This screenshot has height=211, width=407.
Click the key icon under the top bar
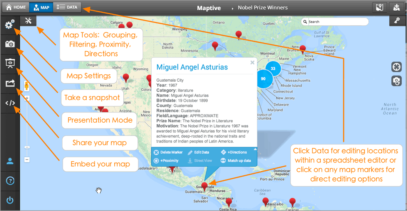tap(397, 21)
